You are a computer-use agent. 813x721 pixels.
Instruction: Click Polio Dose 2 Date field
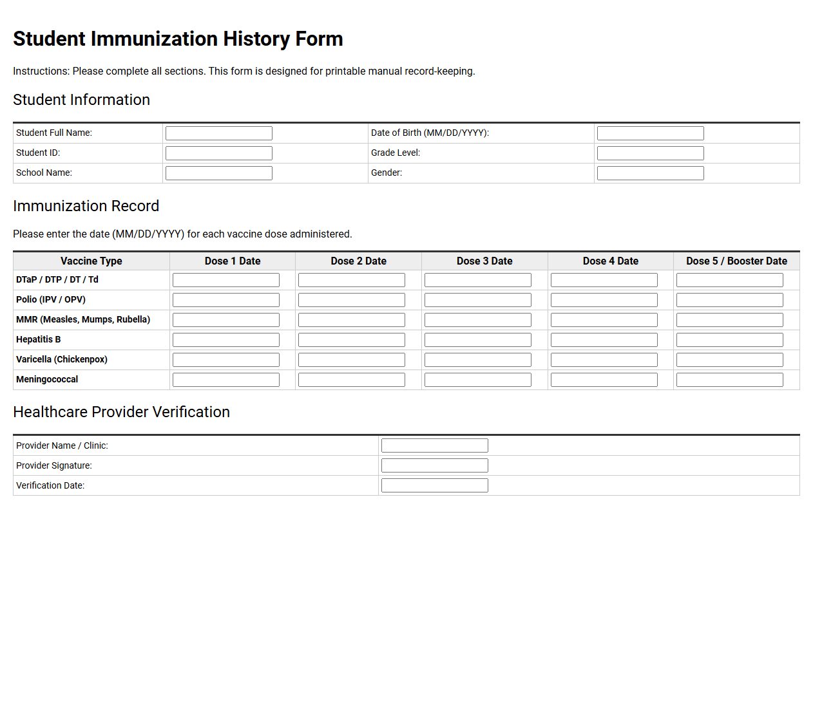pyautogui.click(x=352, y=300)
